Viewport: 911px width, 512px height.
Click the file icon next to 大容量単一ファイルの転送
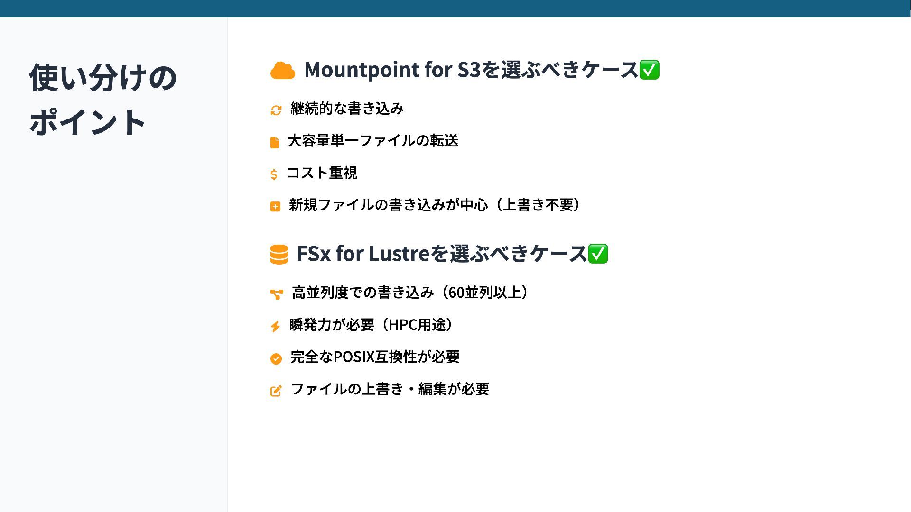(275, 142)
